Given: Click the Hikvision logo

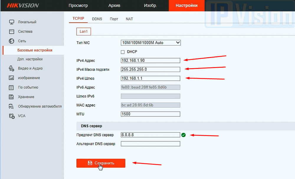Looking at the screenshot, I should coord(23,5).
